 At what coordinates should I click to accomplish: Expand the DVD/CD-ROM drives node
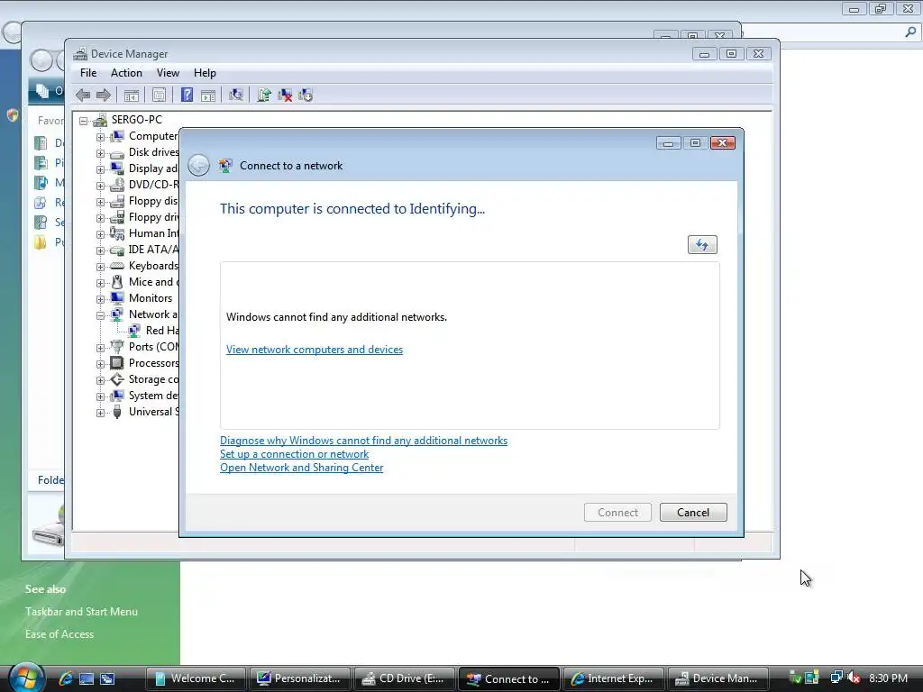(100, 186)
